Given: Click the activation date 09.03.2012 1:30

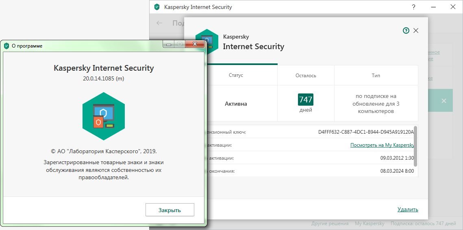Looking at the screenshot, I should 397,158.
